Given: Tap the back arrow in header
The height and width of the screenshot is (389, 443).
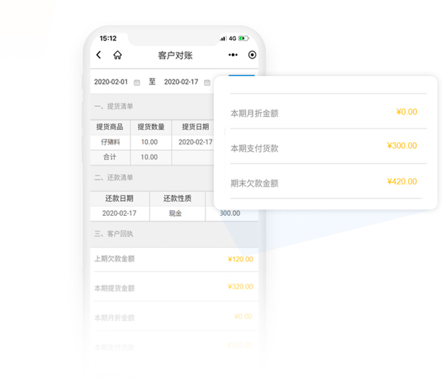Looking at the screenshot, I should (99, 55).
